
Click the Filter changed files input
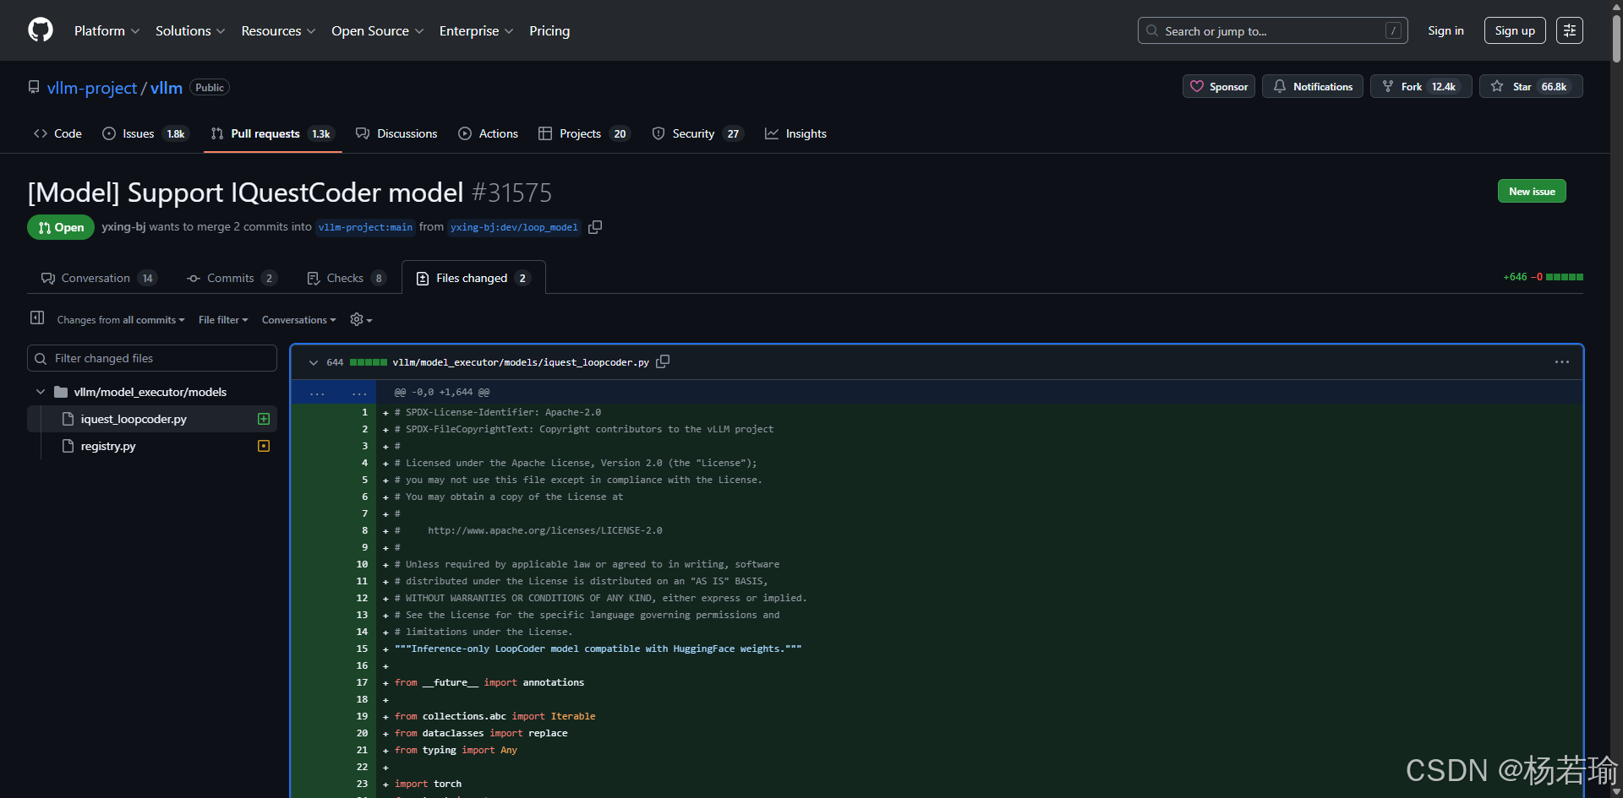(x=152, y=358)
